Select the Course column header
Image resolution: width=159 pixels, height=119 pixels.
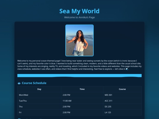click(122, 89)
